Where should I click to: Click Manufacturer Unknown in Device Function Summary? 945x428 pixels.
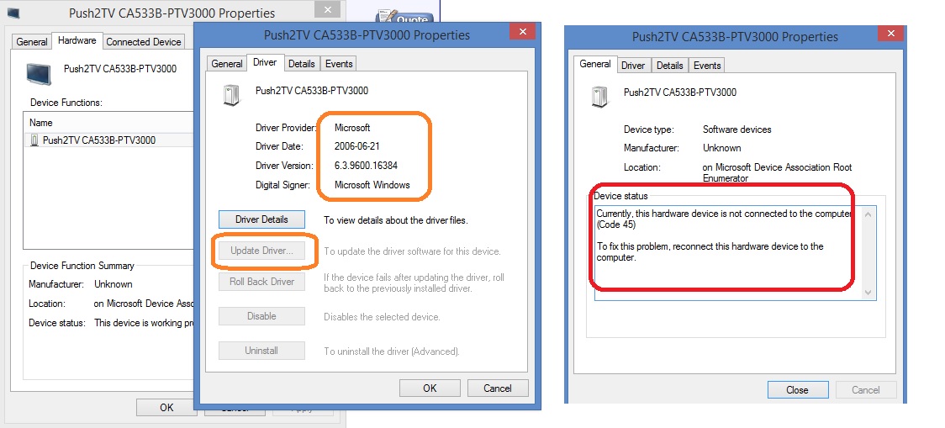[114, 284]
